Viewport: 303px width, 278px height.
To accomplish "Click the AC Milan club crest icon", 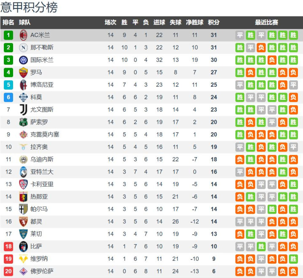I will pyautogui.click(x=23, y=35).
